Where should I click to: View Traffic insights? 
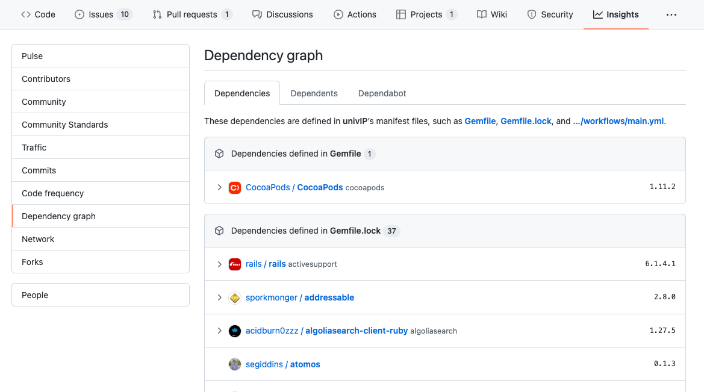(101, 148)
